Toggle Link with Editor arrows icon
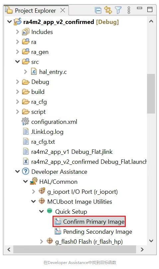This screenshot has width=159, height=269. click(x=108, y=10)
